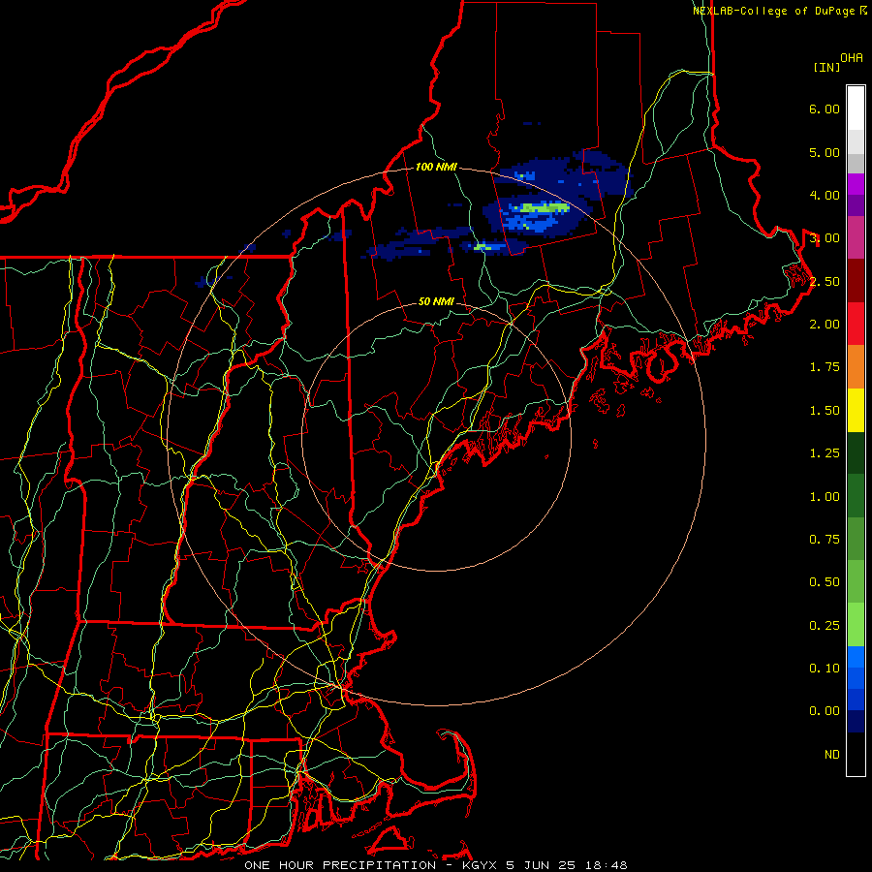Pick the dark red swatch in the legend
Screen dimensions: 872x872
click(856, 281)
